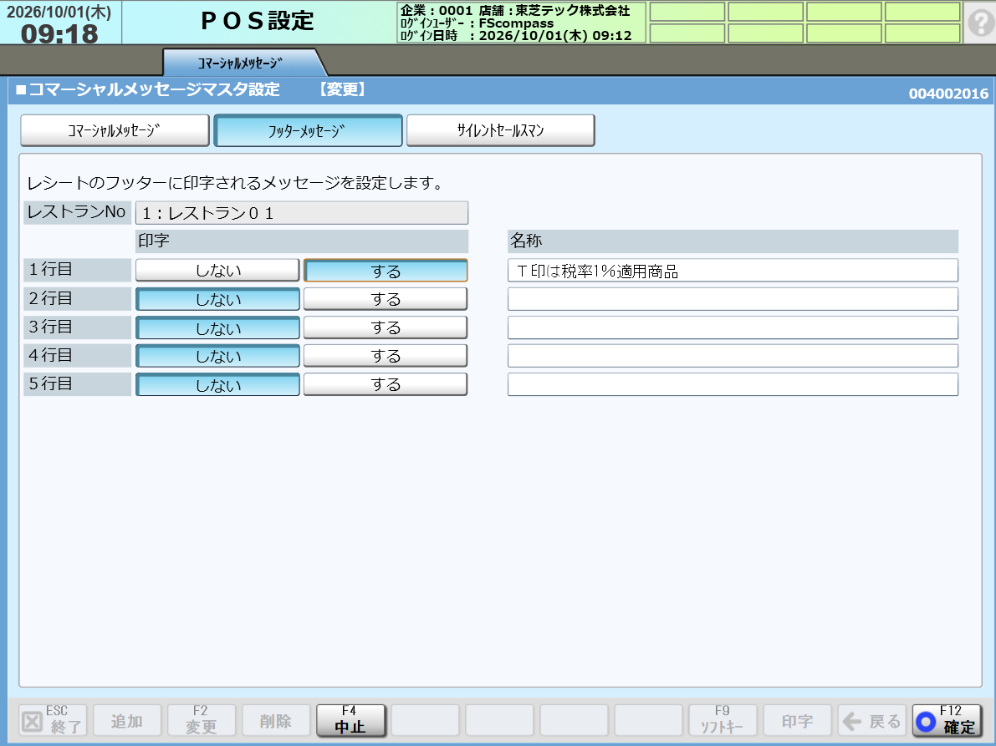This screenshot has width=996, height=746.
Task: Click the 追加 add button
Action: (x=127, y=721)
